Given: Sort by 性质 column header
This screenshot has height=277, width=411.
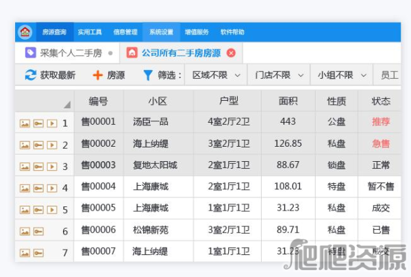Looking at the screenshot, I should 336,101.
